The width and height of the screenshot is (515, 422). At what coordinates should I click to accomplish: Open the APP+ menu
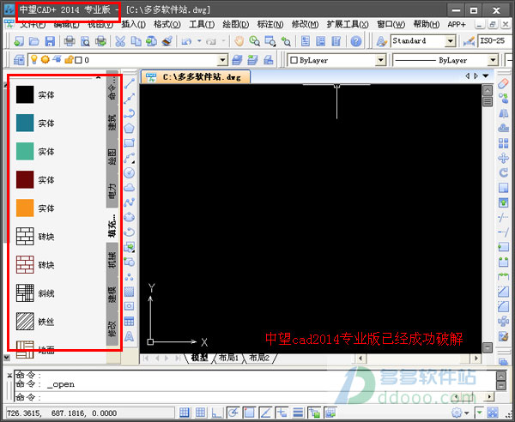click(457, 24)
